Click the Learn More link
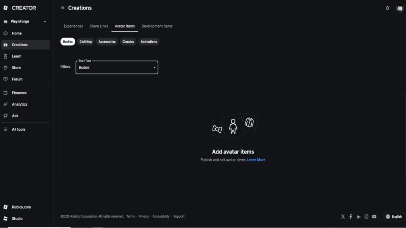 point(256,160)
